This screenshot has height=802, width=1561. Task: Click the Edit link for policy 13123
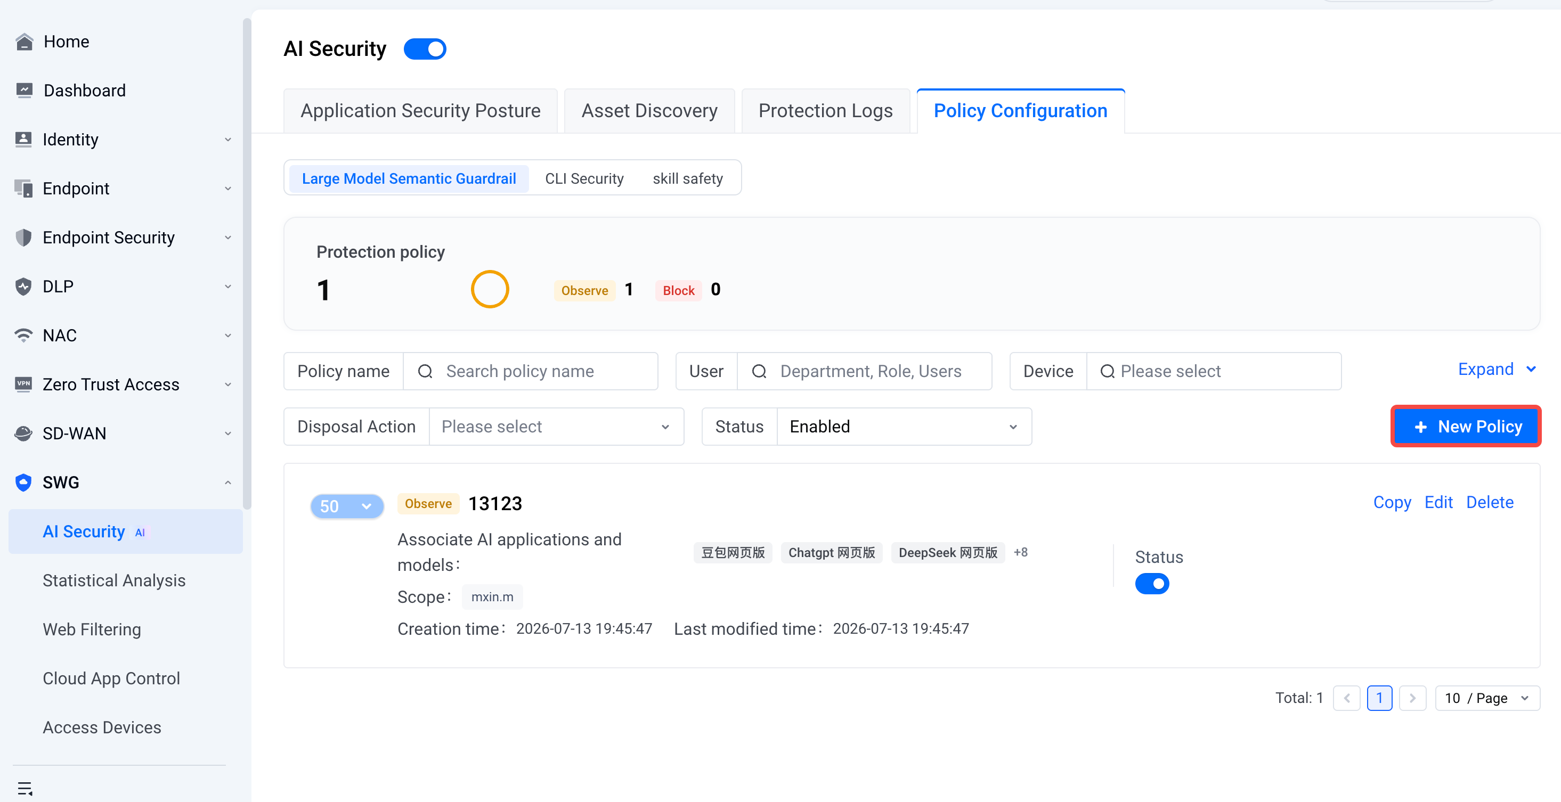(x=1438, y=502)
